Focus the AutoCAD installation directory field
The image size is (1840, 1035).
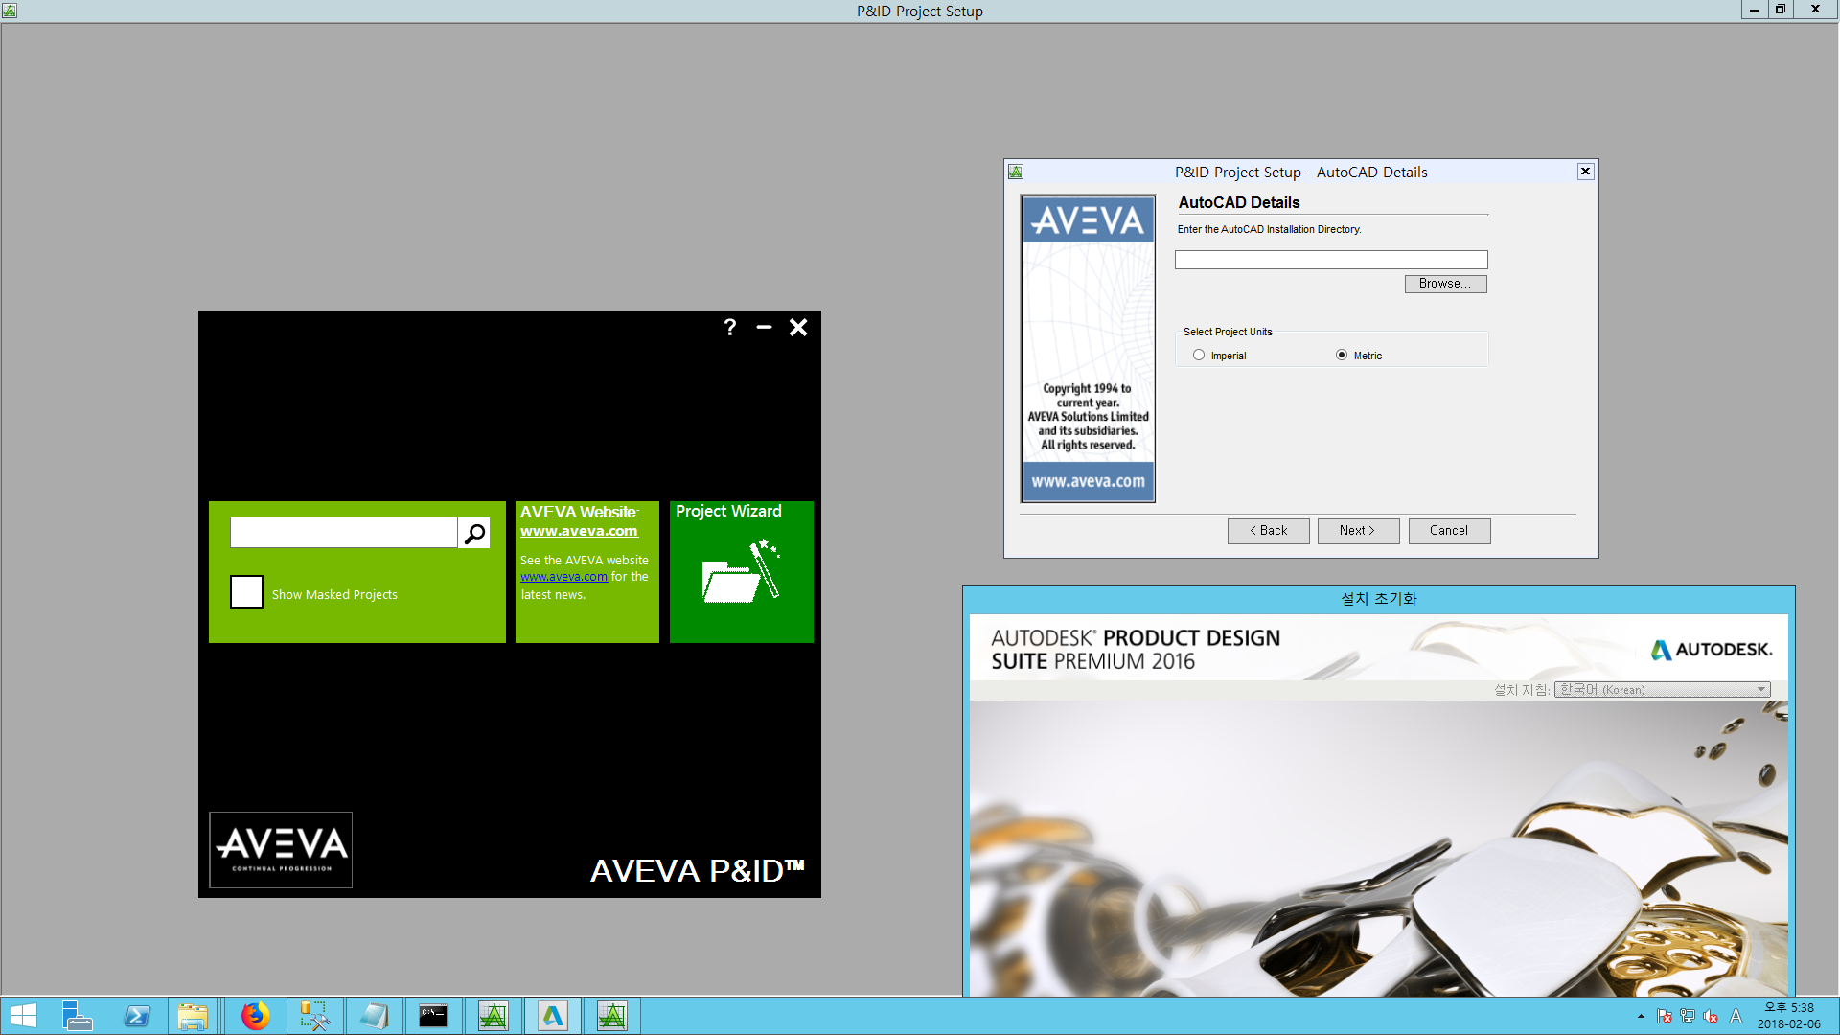pos(1331,260)
